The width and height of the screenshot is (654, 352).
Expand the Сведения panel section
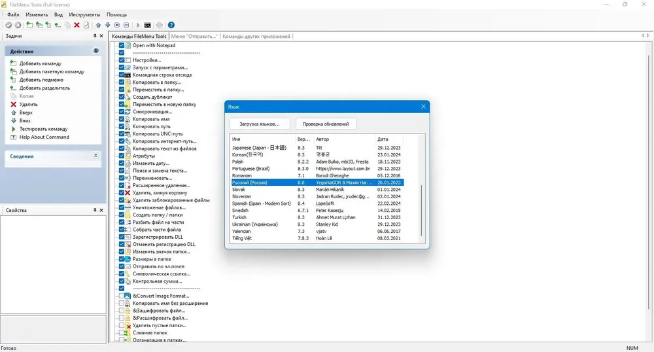coord(96,156)
